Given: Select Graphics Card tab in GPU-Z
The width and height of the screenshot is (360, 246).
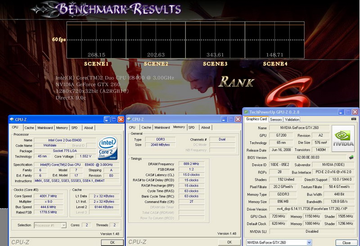Looking at the screenshot, I should [x=256, y=119].
